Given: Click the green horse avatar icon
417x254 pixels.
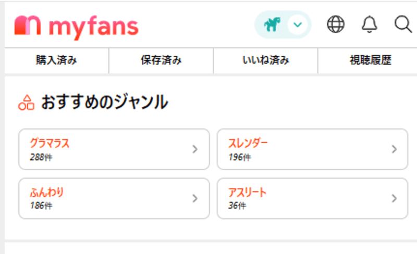Looking at the screenshot, I should (x=272, y=24).
